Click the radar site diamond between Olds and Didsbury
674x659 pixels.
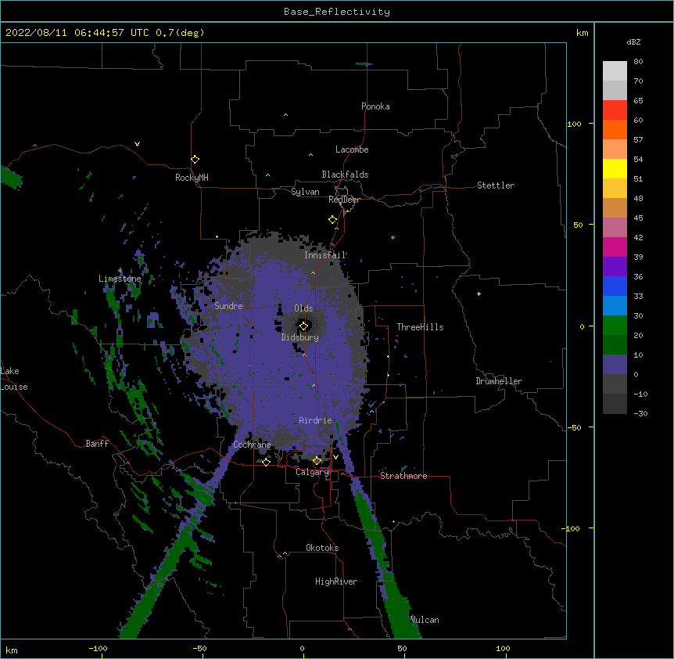(x=303, y=326)
